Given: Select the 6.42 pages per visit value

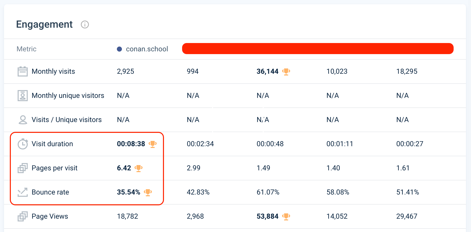Looking at the screenshot, I should point(124,168).
